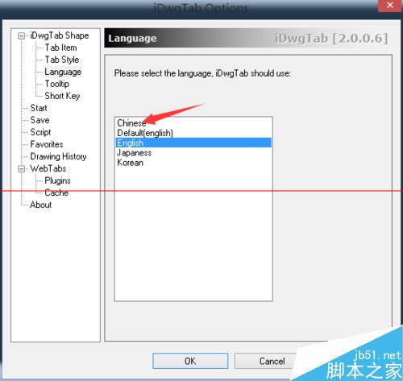Open the iDwgTab Shape settings page
The image size is (403, 381).
(x=60, y=35)
